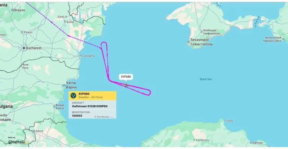This screenshot has width=288, height=149.
Task: Click the eastern loop of the magenta track
Action: (148, 92)
